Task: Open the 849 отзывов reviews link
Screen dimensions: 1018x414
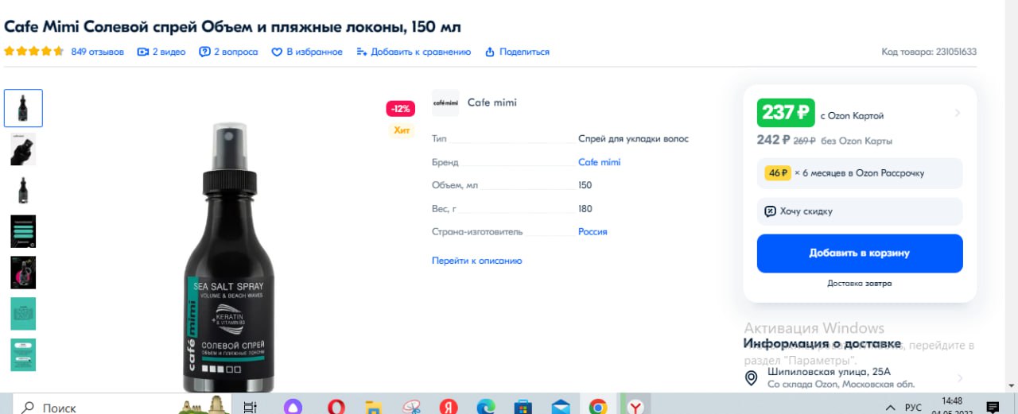Action: (97, 52)
